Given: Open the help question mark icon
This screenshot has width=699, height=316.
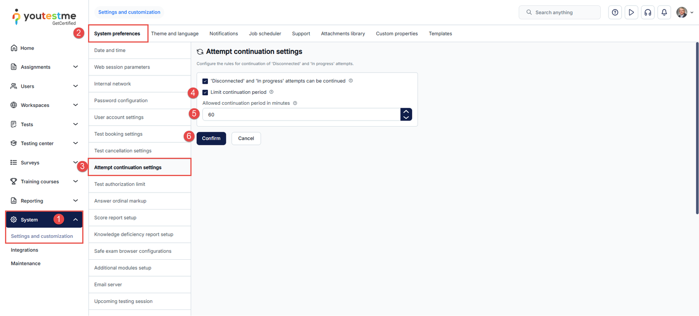Looking at the screenshot, I should point(615,13).
